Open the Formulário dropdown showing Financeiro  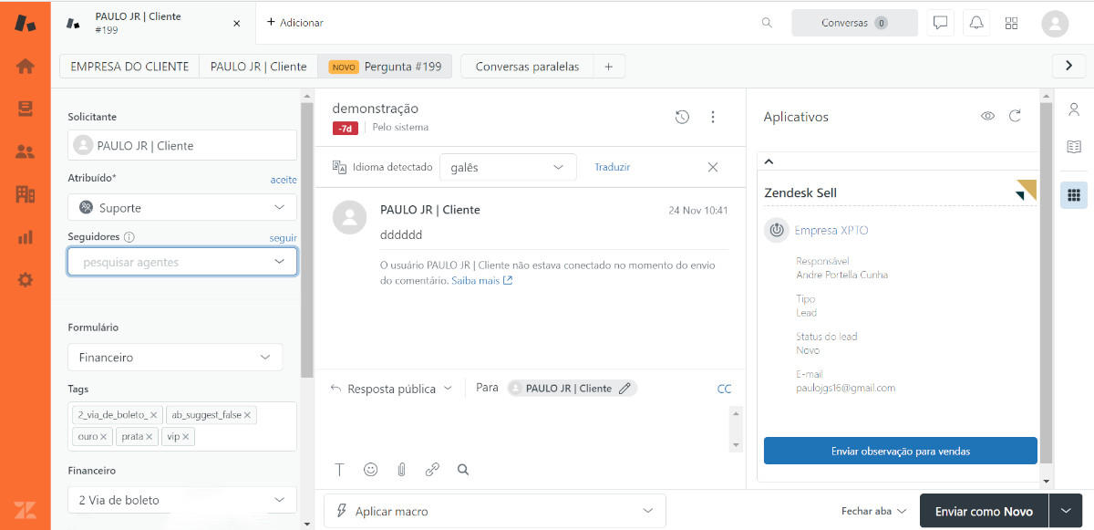pyautogui.click(x=174, y=358)
